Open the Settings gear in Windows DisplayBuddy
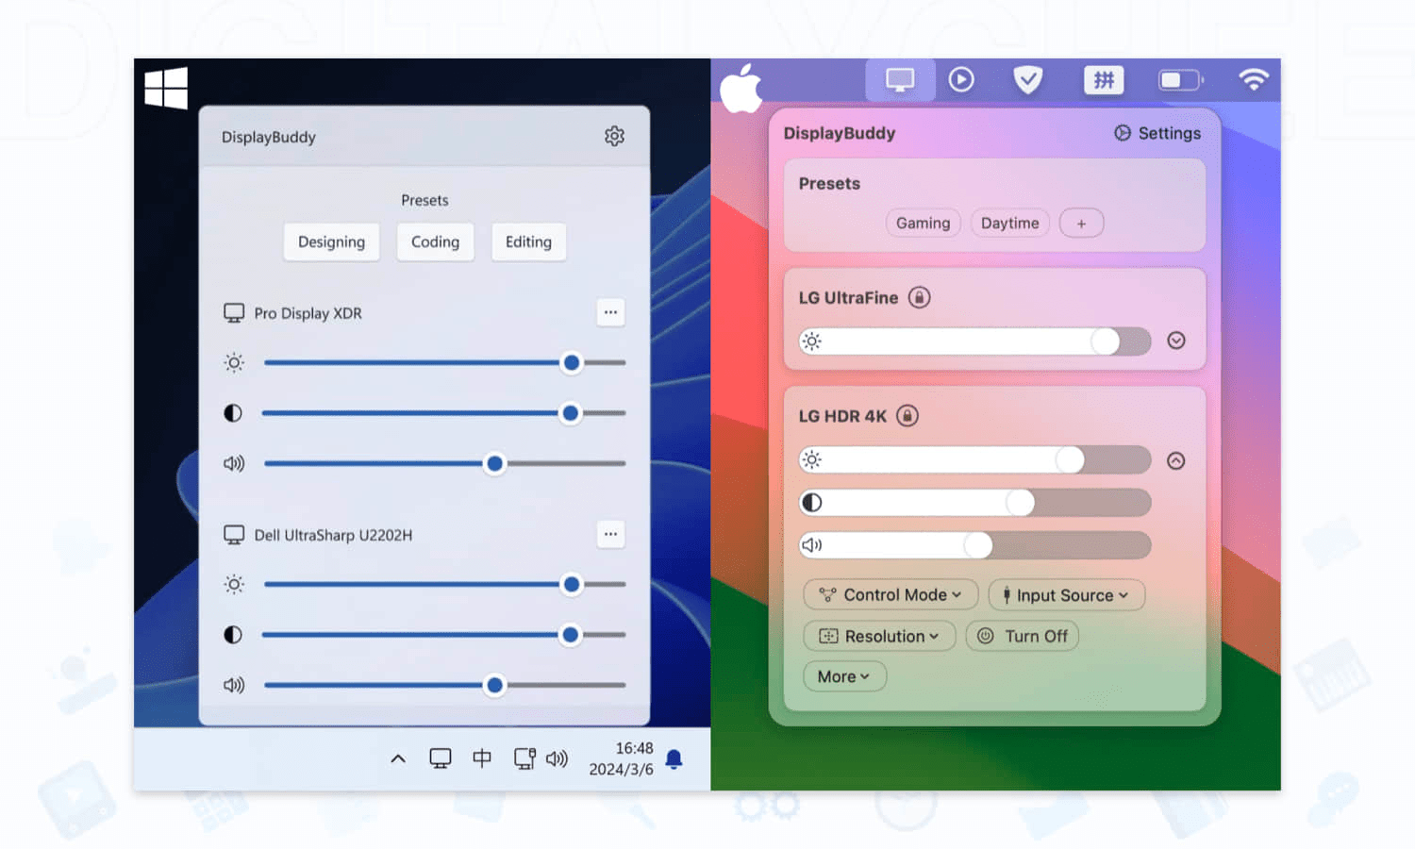 (x=614, y=136)
